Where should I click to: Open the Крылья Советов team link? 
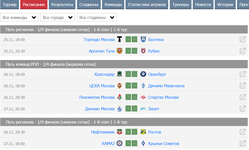[x=163, y=143]
